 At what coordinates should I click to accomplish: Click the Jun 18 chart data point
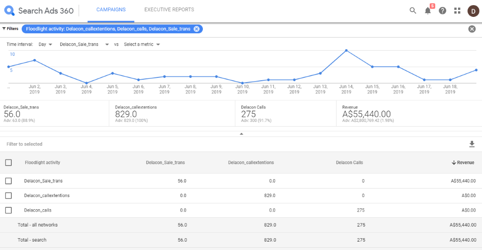pos(450,80)
